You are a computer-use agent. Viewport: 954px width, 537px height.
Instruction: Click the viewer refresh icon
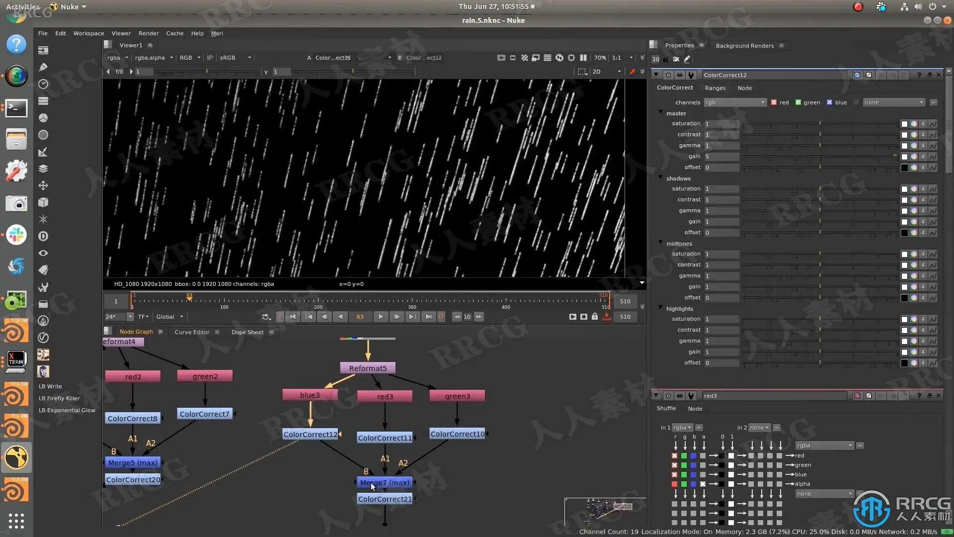559,58
